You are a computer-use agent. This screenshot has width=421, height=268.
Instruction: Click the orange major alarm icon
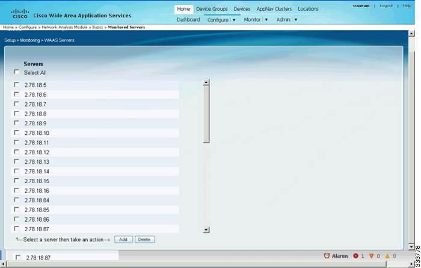point(372,256)
